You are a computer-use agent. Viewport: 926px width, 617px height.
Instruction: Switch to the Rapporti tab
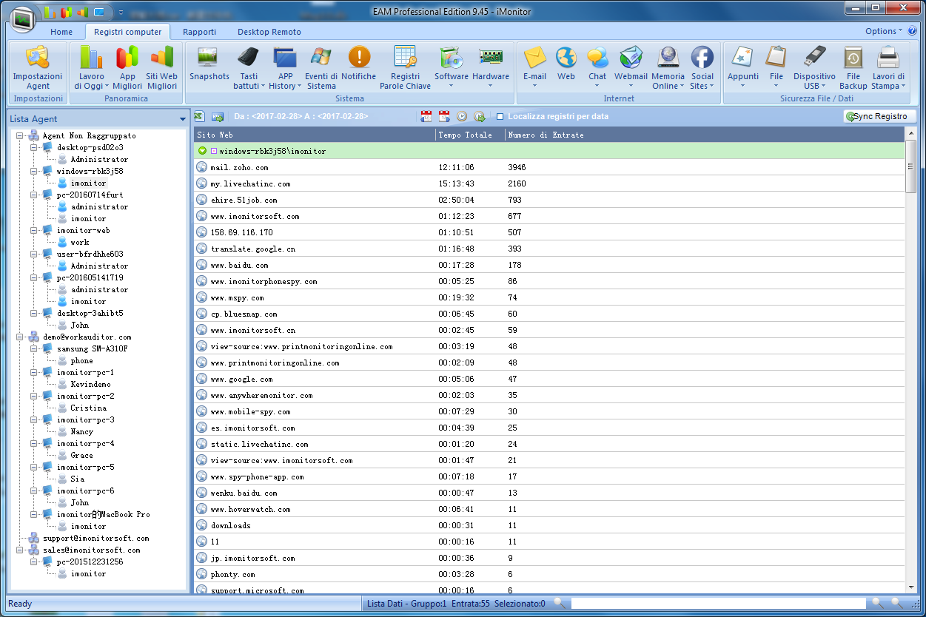[x=199, y=32]
